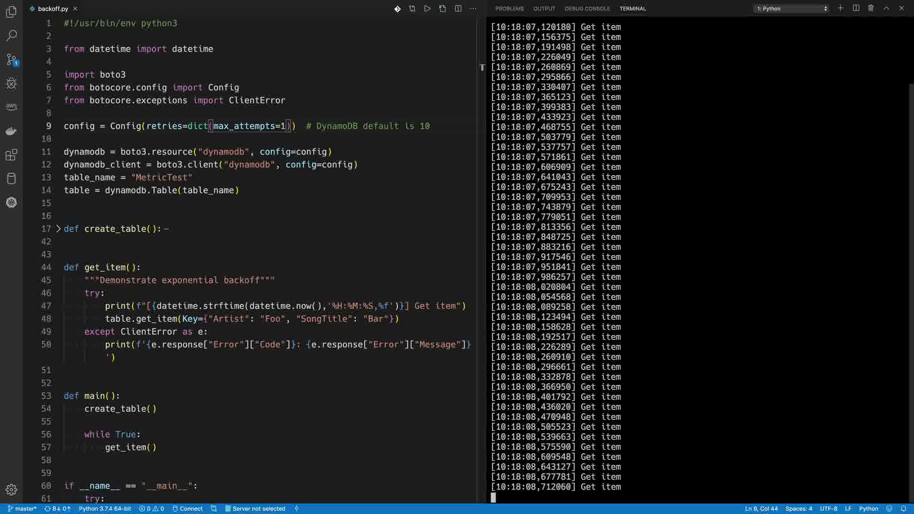Open the AWS Toolkit panel
Image resolution: width=914 pixels, height=514 pixels.
pyautogui.click(x=11, y=107)
